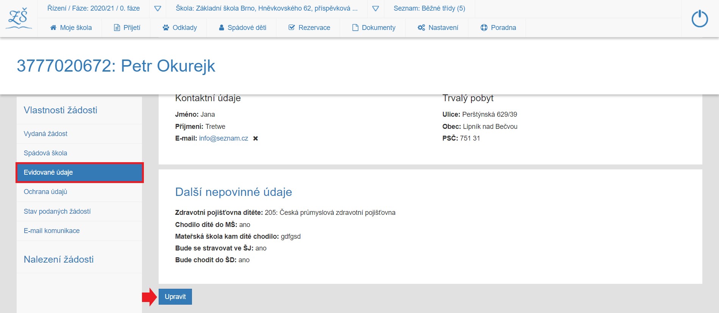719x313 pixels.
Task: Click the Mateřská škola kam dítě chodilo line
Action: point(238,236)
